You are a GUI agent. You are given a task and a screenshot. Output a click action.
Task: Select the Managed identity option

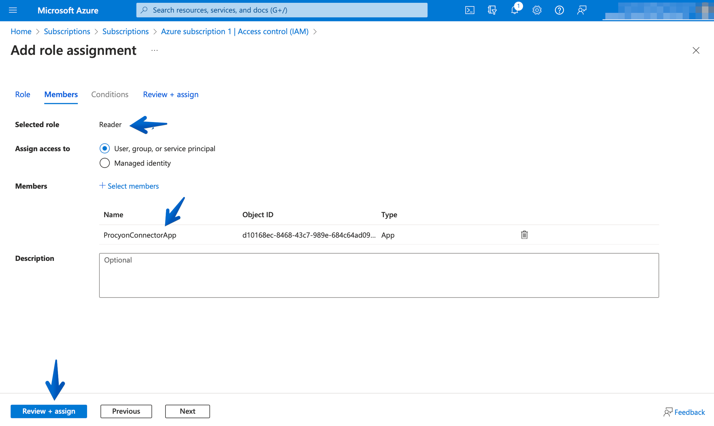point(105,163)
